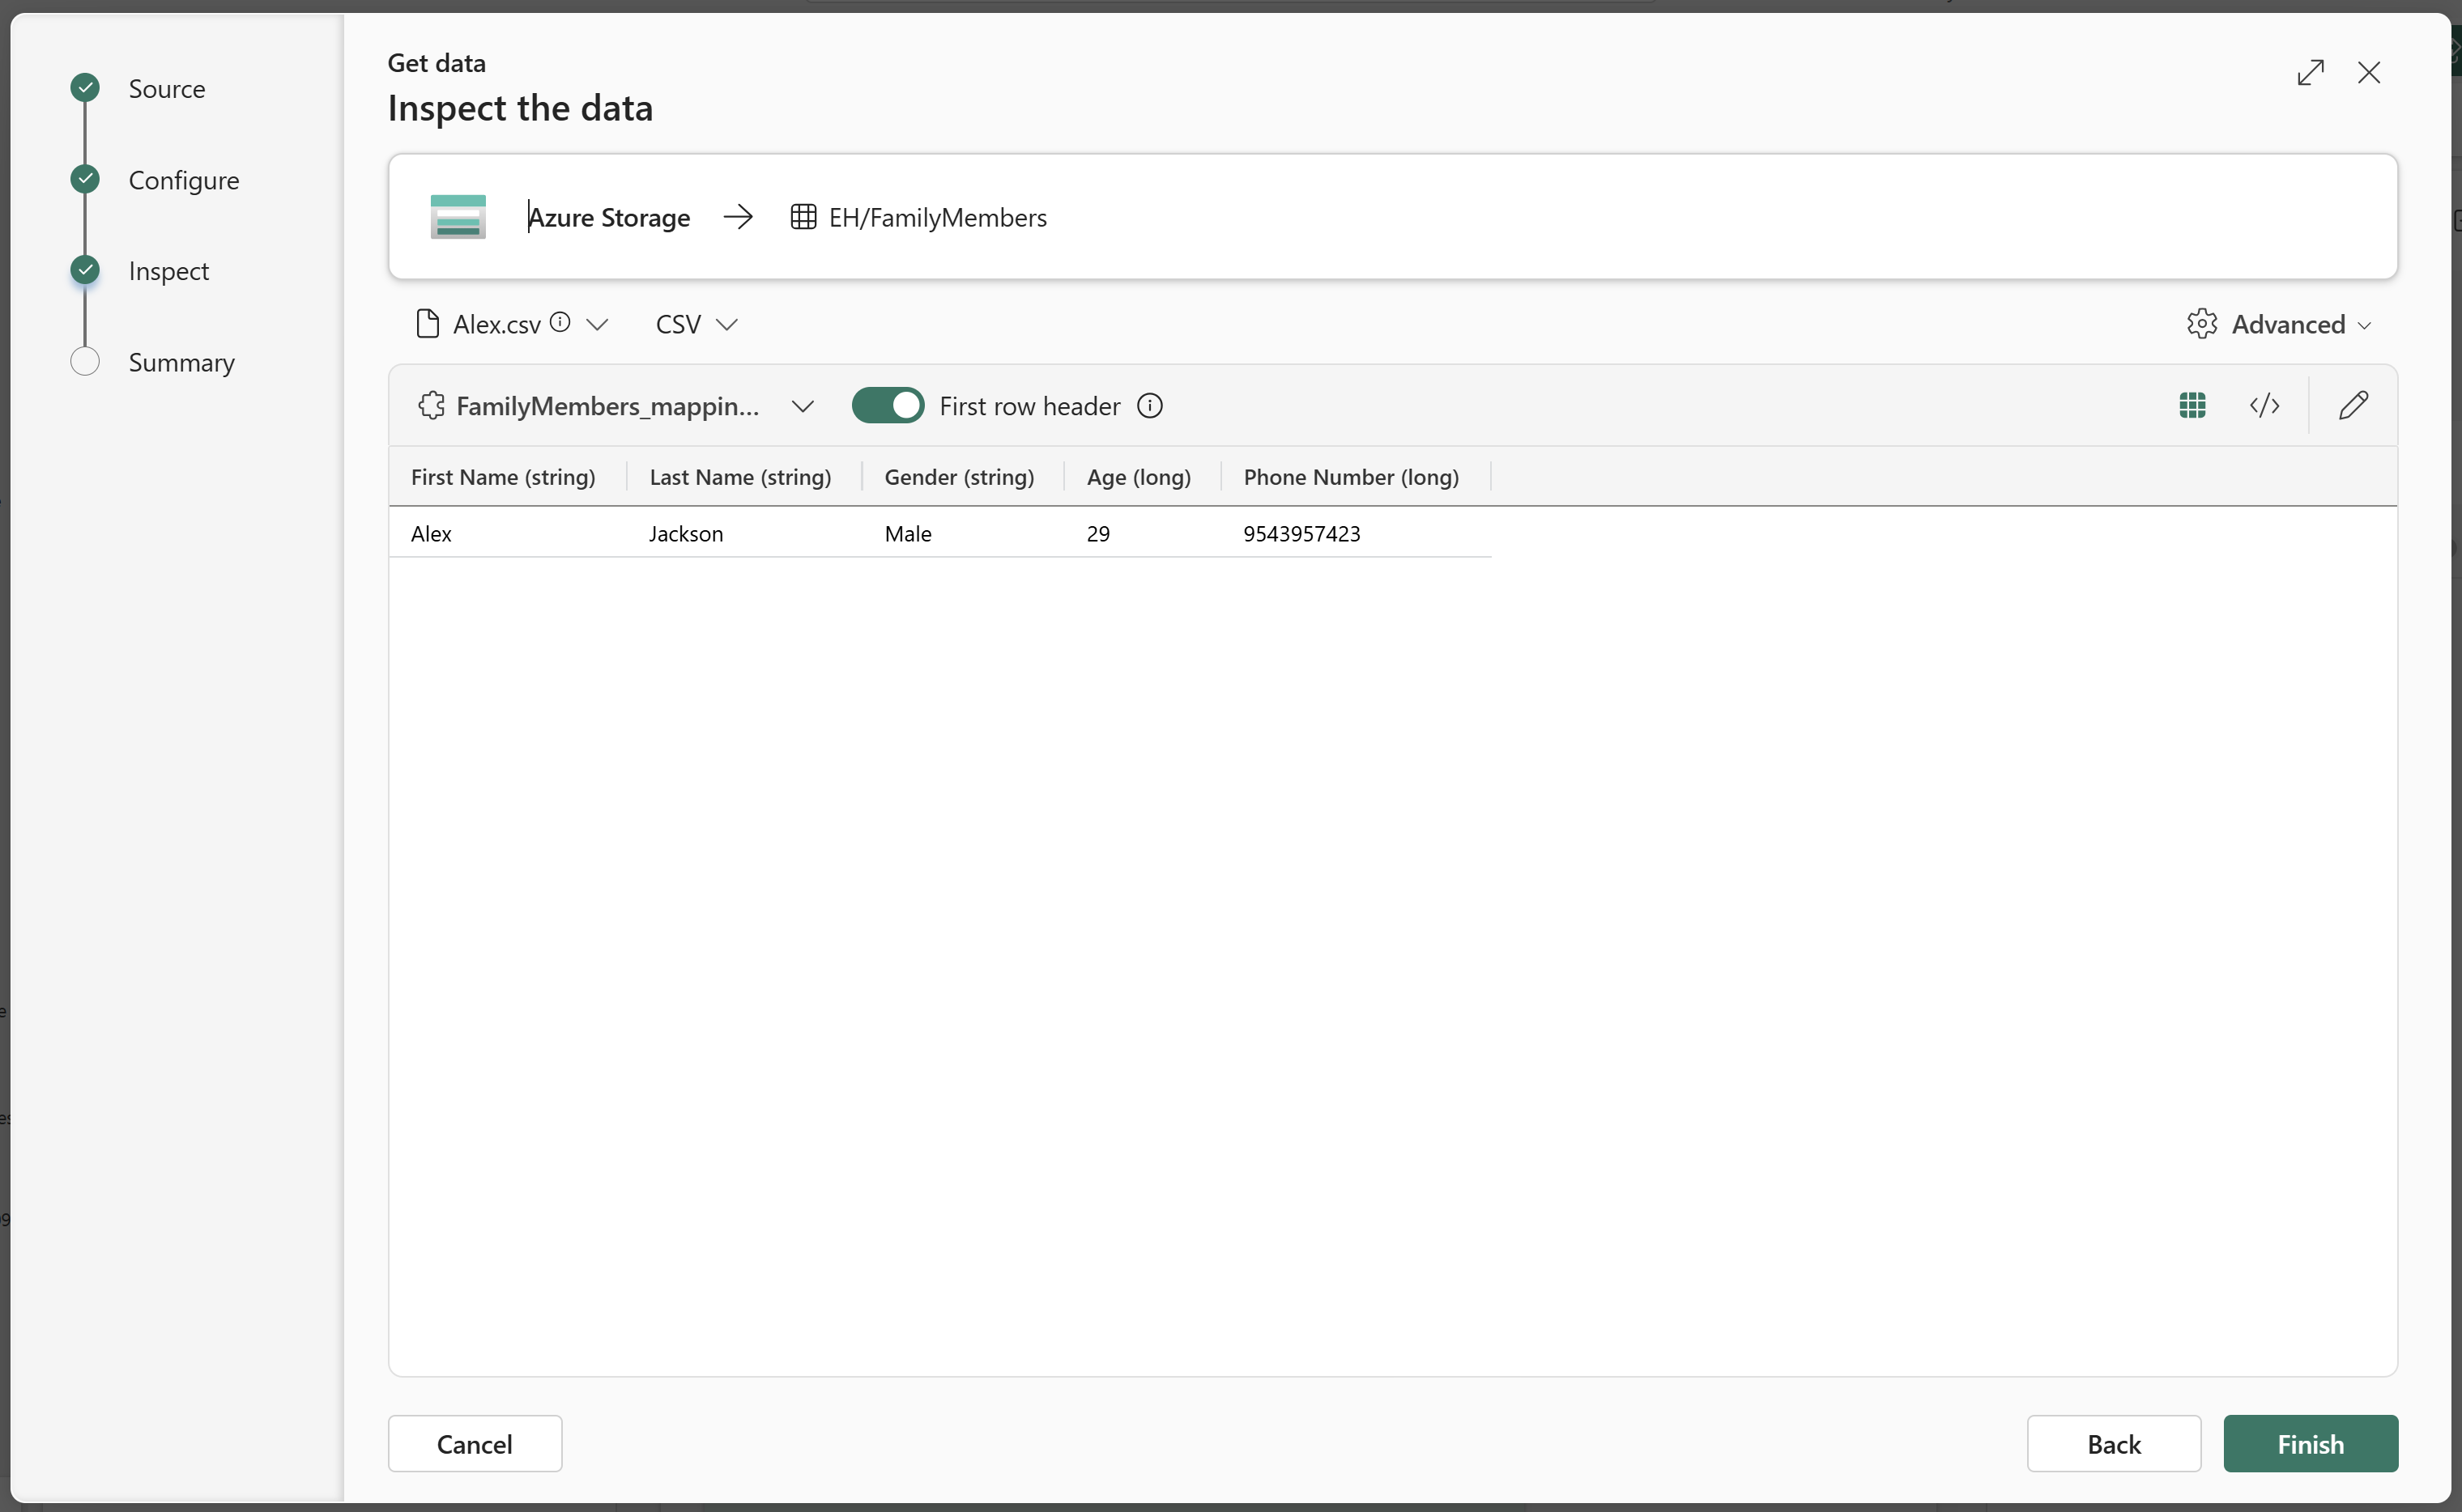Image resolution: width=2462 pixels, height=1512 pixels.
Task: Click the expand dialog diagonal arrows icon
Action: (x=2310, y=72)
